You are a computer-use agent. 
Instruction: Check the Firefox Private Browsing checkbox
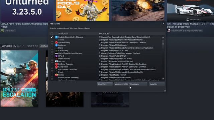(x=52, y=78)
